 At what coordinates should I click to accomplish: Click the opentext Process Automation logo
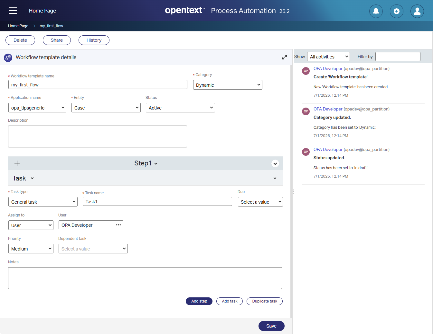[227, 11]
